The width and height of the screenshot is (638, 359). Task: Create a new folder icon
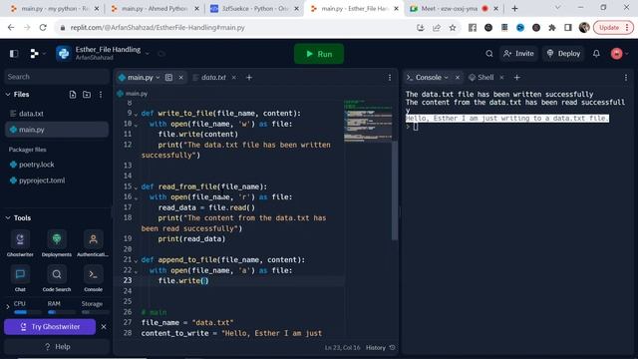coord(87,95)
